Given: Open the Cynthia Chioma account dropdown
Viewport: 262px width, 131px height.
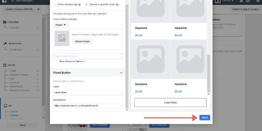Looking at the screenshot, I should coord(22,9).
